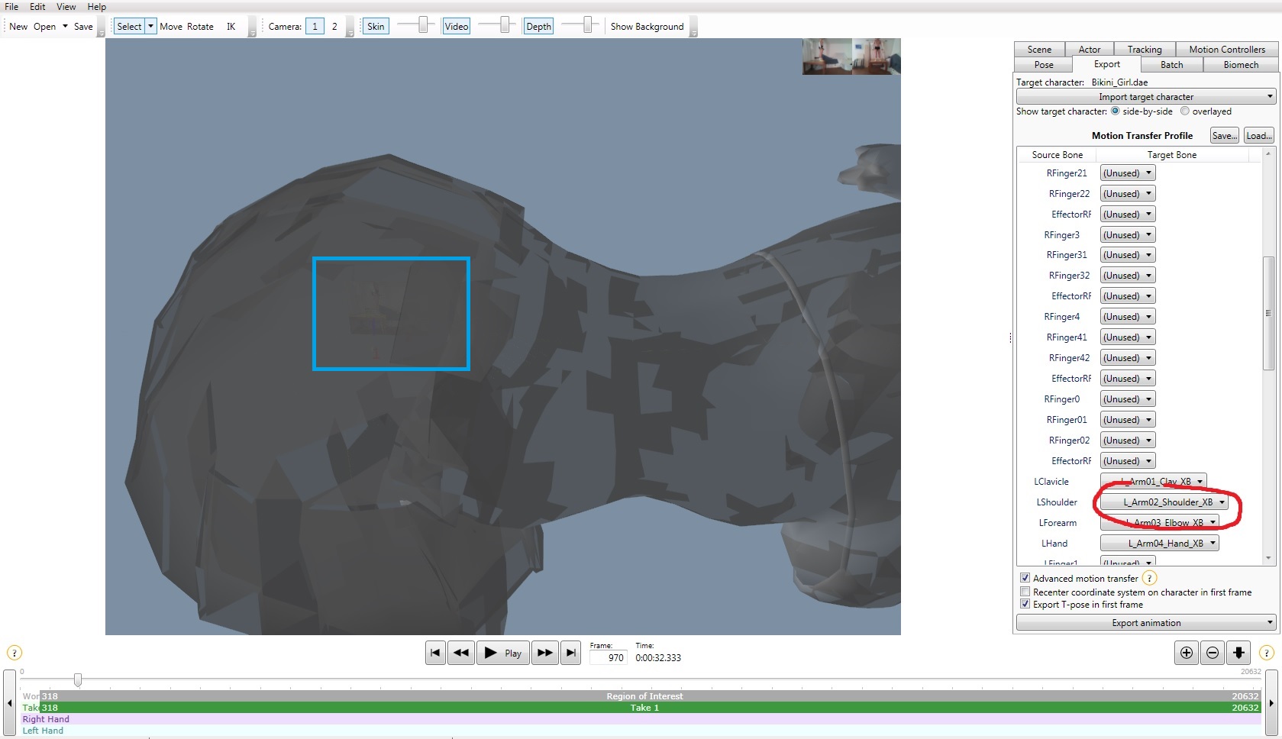
Task: Toggle Advanced motion transfer checkbox
Action: (1025, 578)
